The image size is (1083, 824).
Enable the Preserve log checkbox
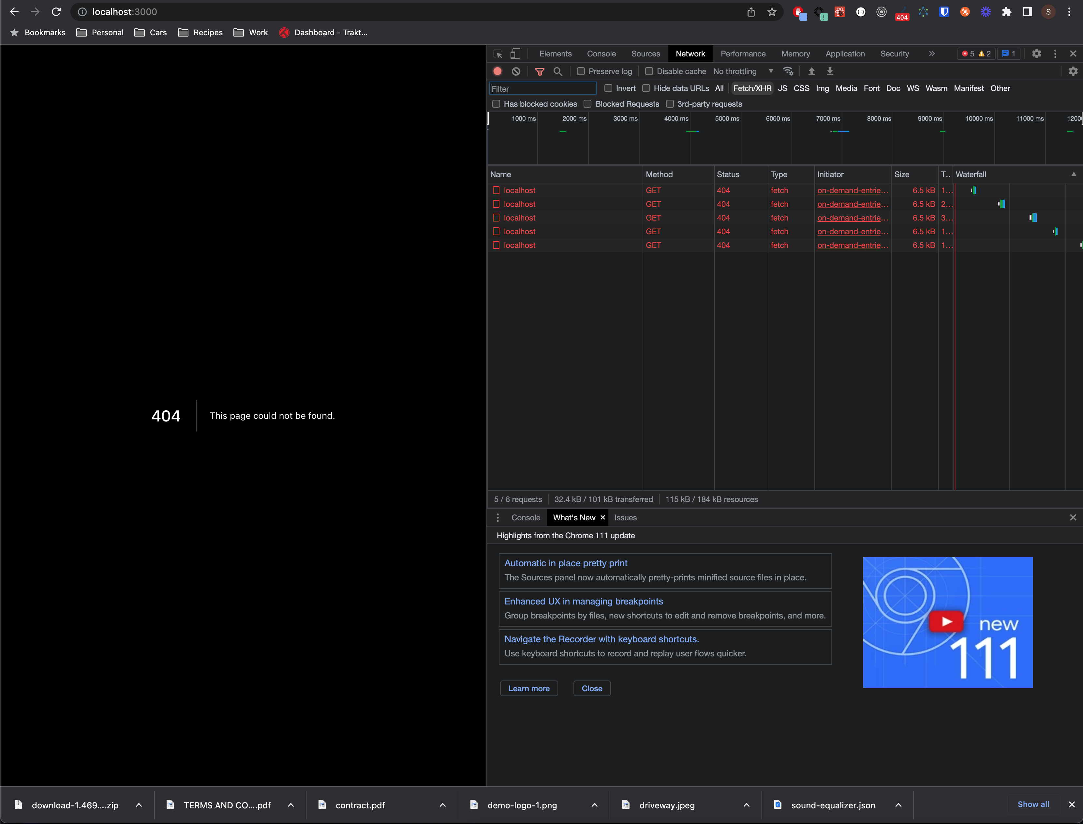click(x=581, y=71)
